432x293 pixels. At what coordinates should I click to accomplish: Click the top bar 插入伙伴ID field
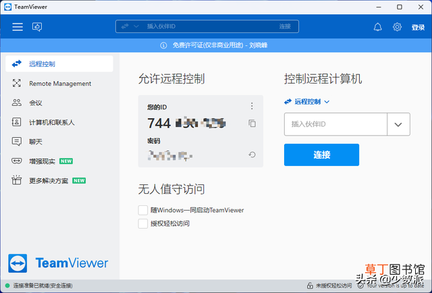coord(207,26)
